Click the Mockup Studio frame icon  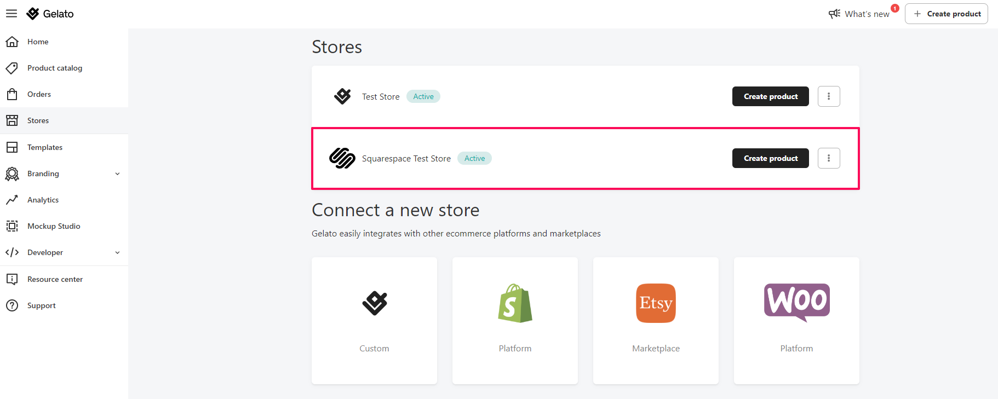pyautogui.click(x=12, y=226)
